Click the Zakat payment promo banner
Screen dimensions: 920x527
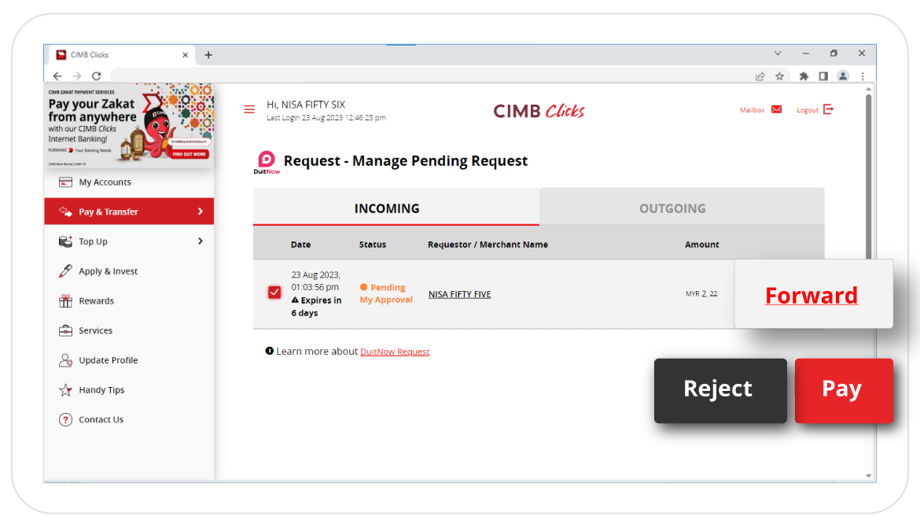pos(129,124)
